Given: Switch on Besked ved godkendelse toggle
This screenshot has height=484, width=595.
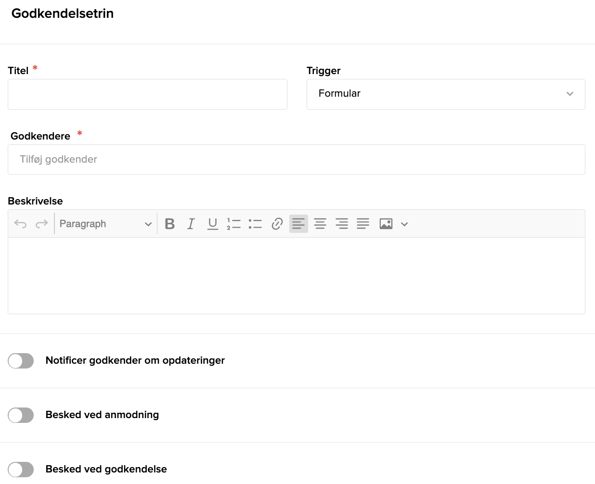Looking at the screenshot, I should point(21,470).
